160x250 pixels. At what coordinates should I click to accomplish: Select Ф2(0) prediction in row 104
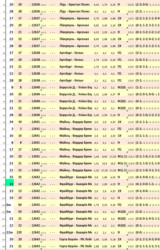coord(121,219)
